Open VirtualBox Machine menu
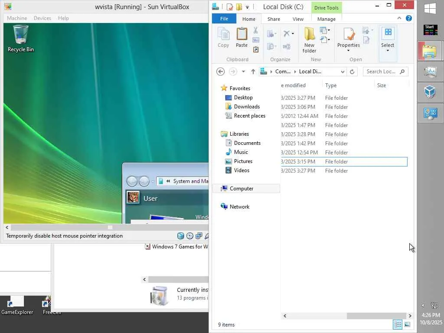 coord(17,18)
